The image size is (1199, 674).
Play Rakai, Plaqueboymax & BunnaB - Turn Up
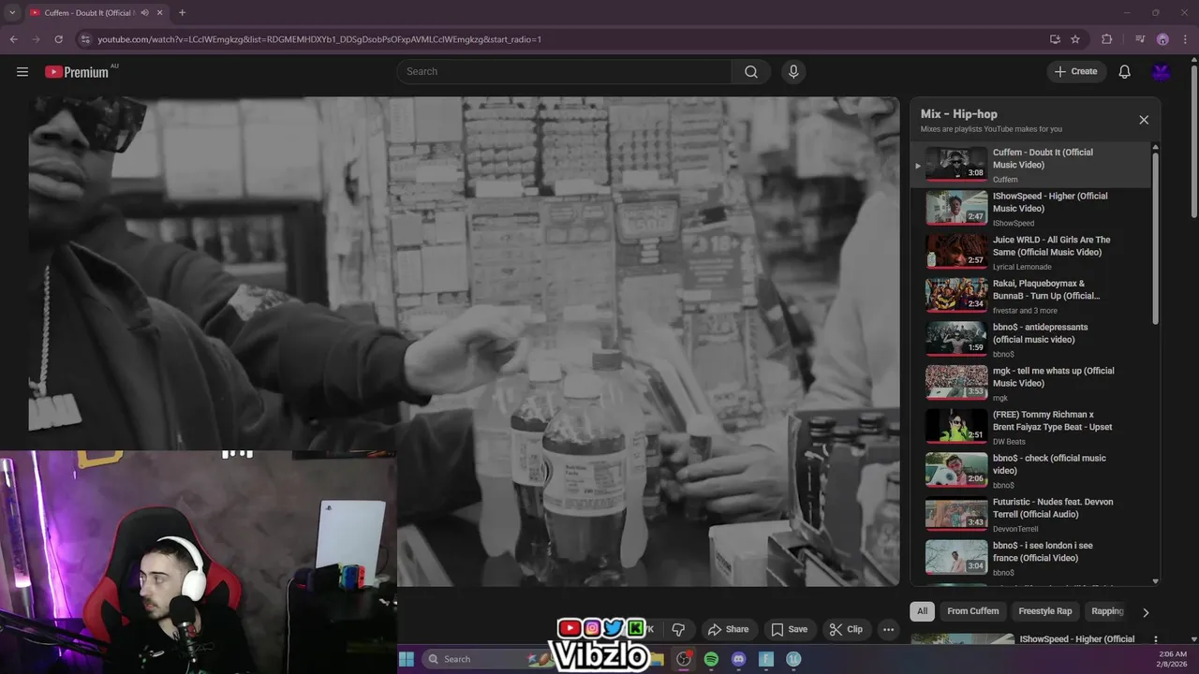pos(1030,296)
